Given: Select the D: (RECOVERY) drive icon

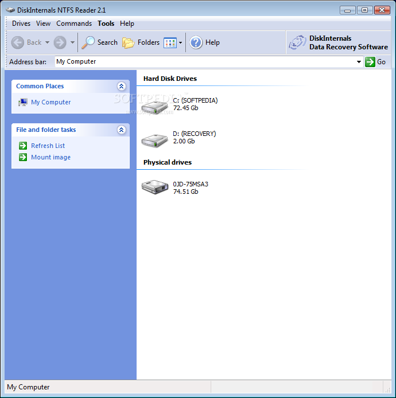Looking at the screenshot, I should [x=154, y=141].
